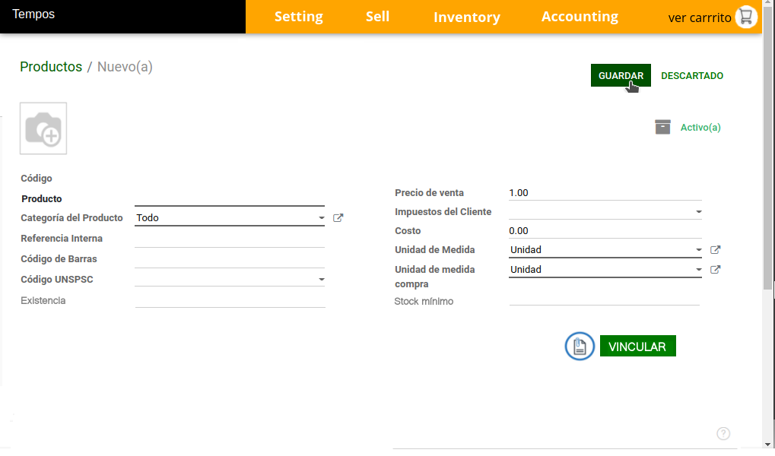Navigate back via Productos breadcrumb
The height and width of the screenshot is (456, 775).
pos(51,67)
